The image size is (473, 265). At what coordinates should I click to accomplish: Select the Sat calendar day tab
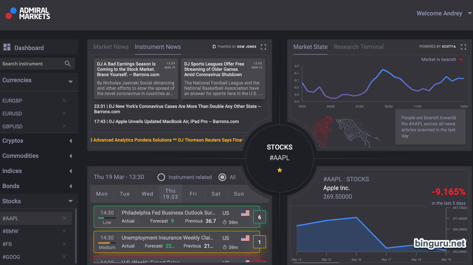click(x=216, y=194)
